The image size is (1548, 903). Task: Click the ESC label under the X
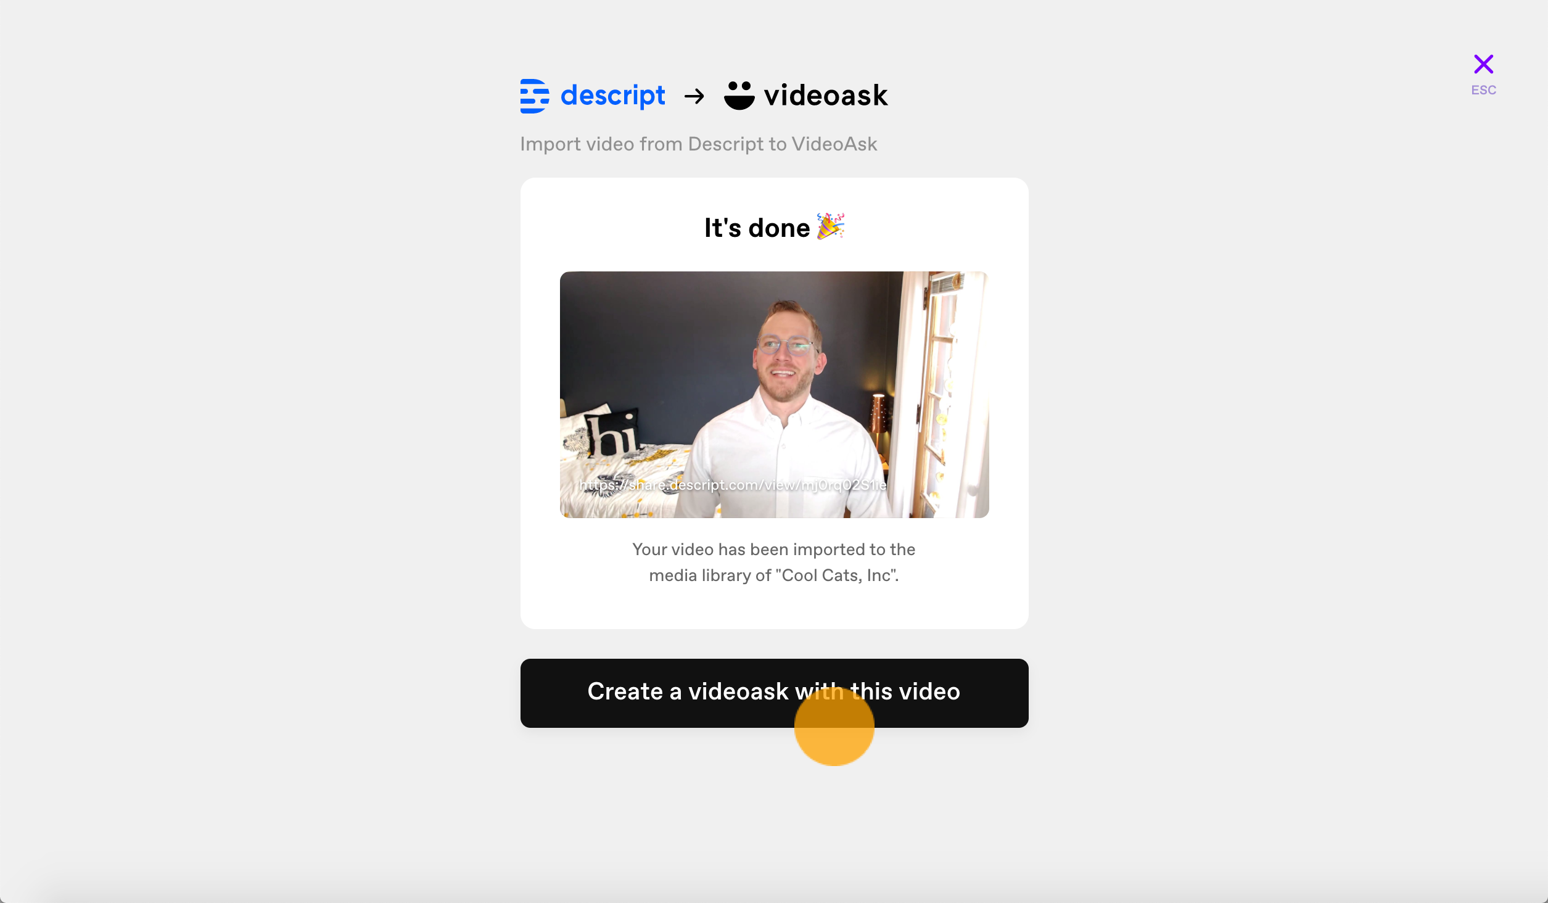pos(1483,90)
